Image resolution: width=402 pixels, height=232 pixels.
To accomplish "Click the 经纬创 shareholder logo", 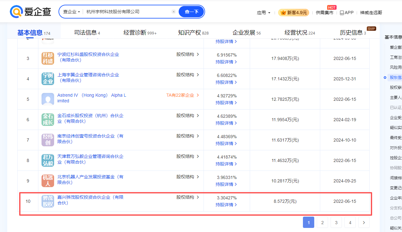I will click(48, 140).
